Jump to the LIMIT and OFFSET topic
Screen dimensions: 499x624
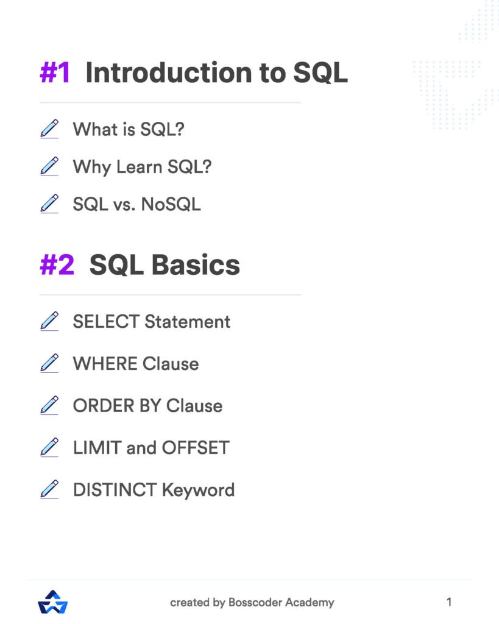click(150, 448)
